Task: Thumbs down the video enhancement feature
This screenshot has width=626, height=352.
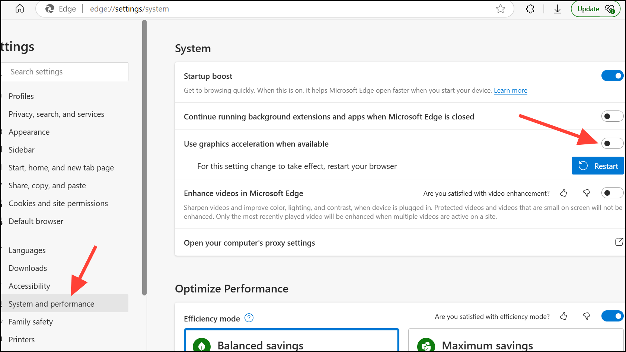Action: pyautogui.click(x=586, y=193)
